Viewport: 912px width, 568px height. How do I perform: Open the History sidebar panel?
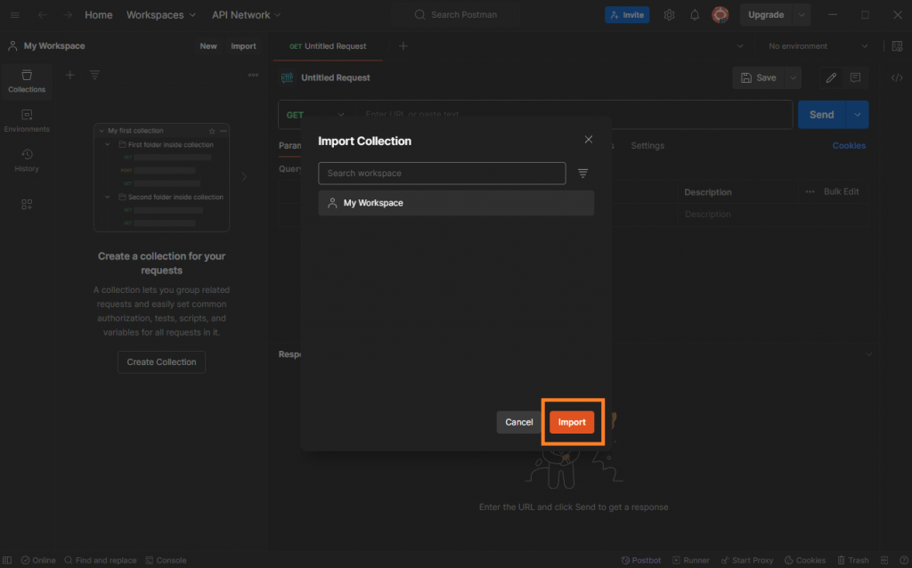[27, 160]
